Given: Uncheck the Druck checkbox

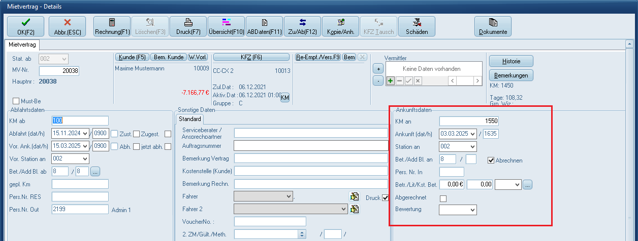Looking at the screenshot, I should click(385, 197).
